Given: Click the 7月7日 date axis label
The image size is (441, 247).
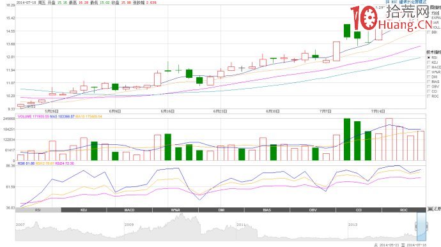Looking at the screenshot, I should pyautogui.click(x=325, y=111).
